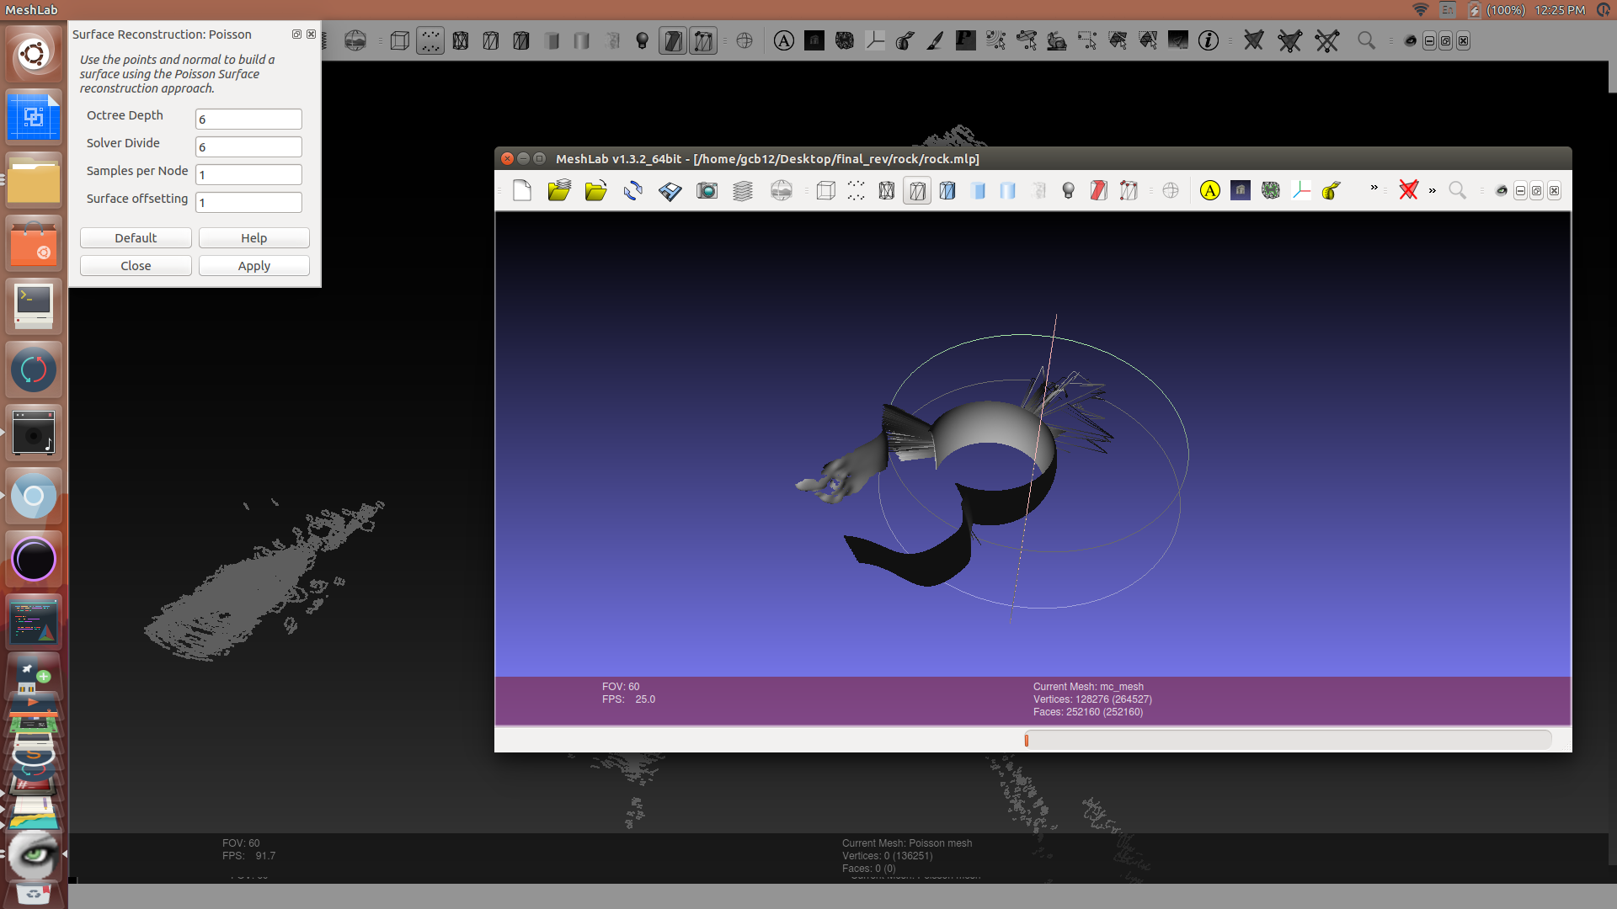Save snapshot using the camera icon

click(x=707, y=191)
